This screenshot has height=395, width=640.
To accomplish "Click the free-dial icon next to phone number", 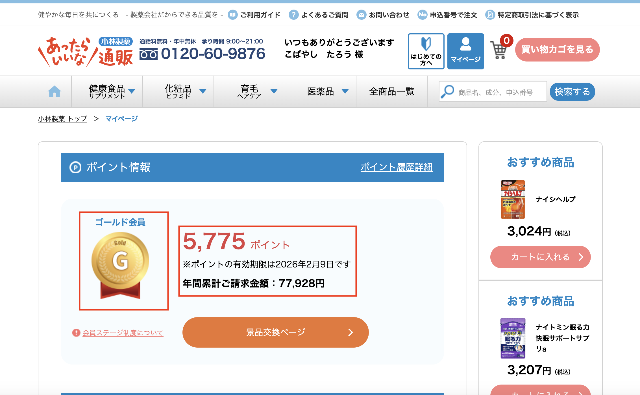I will pyautogui.click(x=149, y=54).
